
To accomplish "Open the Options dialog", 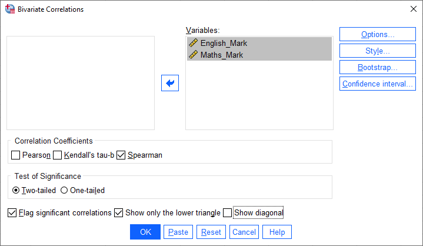I will tap(377, 35).
